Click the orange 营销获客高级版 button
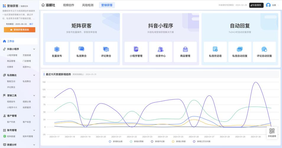This screenshot has height=148, width=282. point(20,30)
